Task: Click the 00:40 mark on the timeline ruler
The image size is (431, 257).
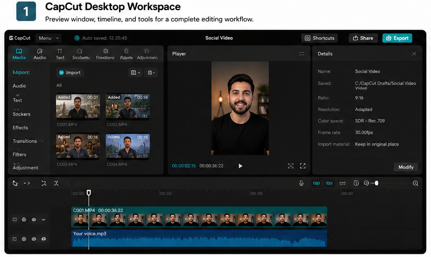Action: pyautogui.click(x=347, y=193)
